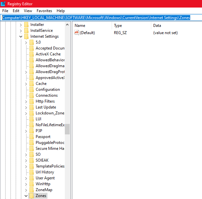Expand the User Agent key
Screen dimensions: 202x199
[26, 178]
